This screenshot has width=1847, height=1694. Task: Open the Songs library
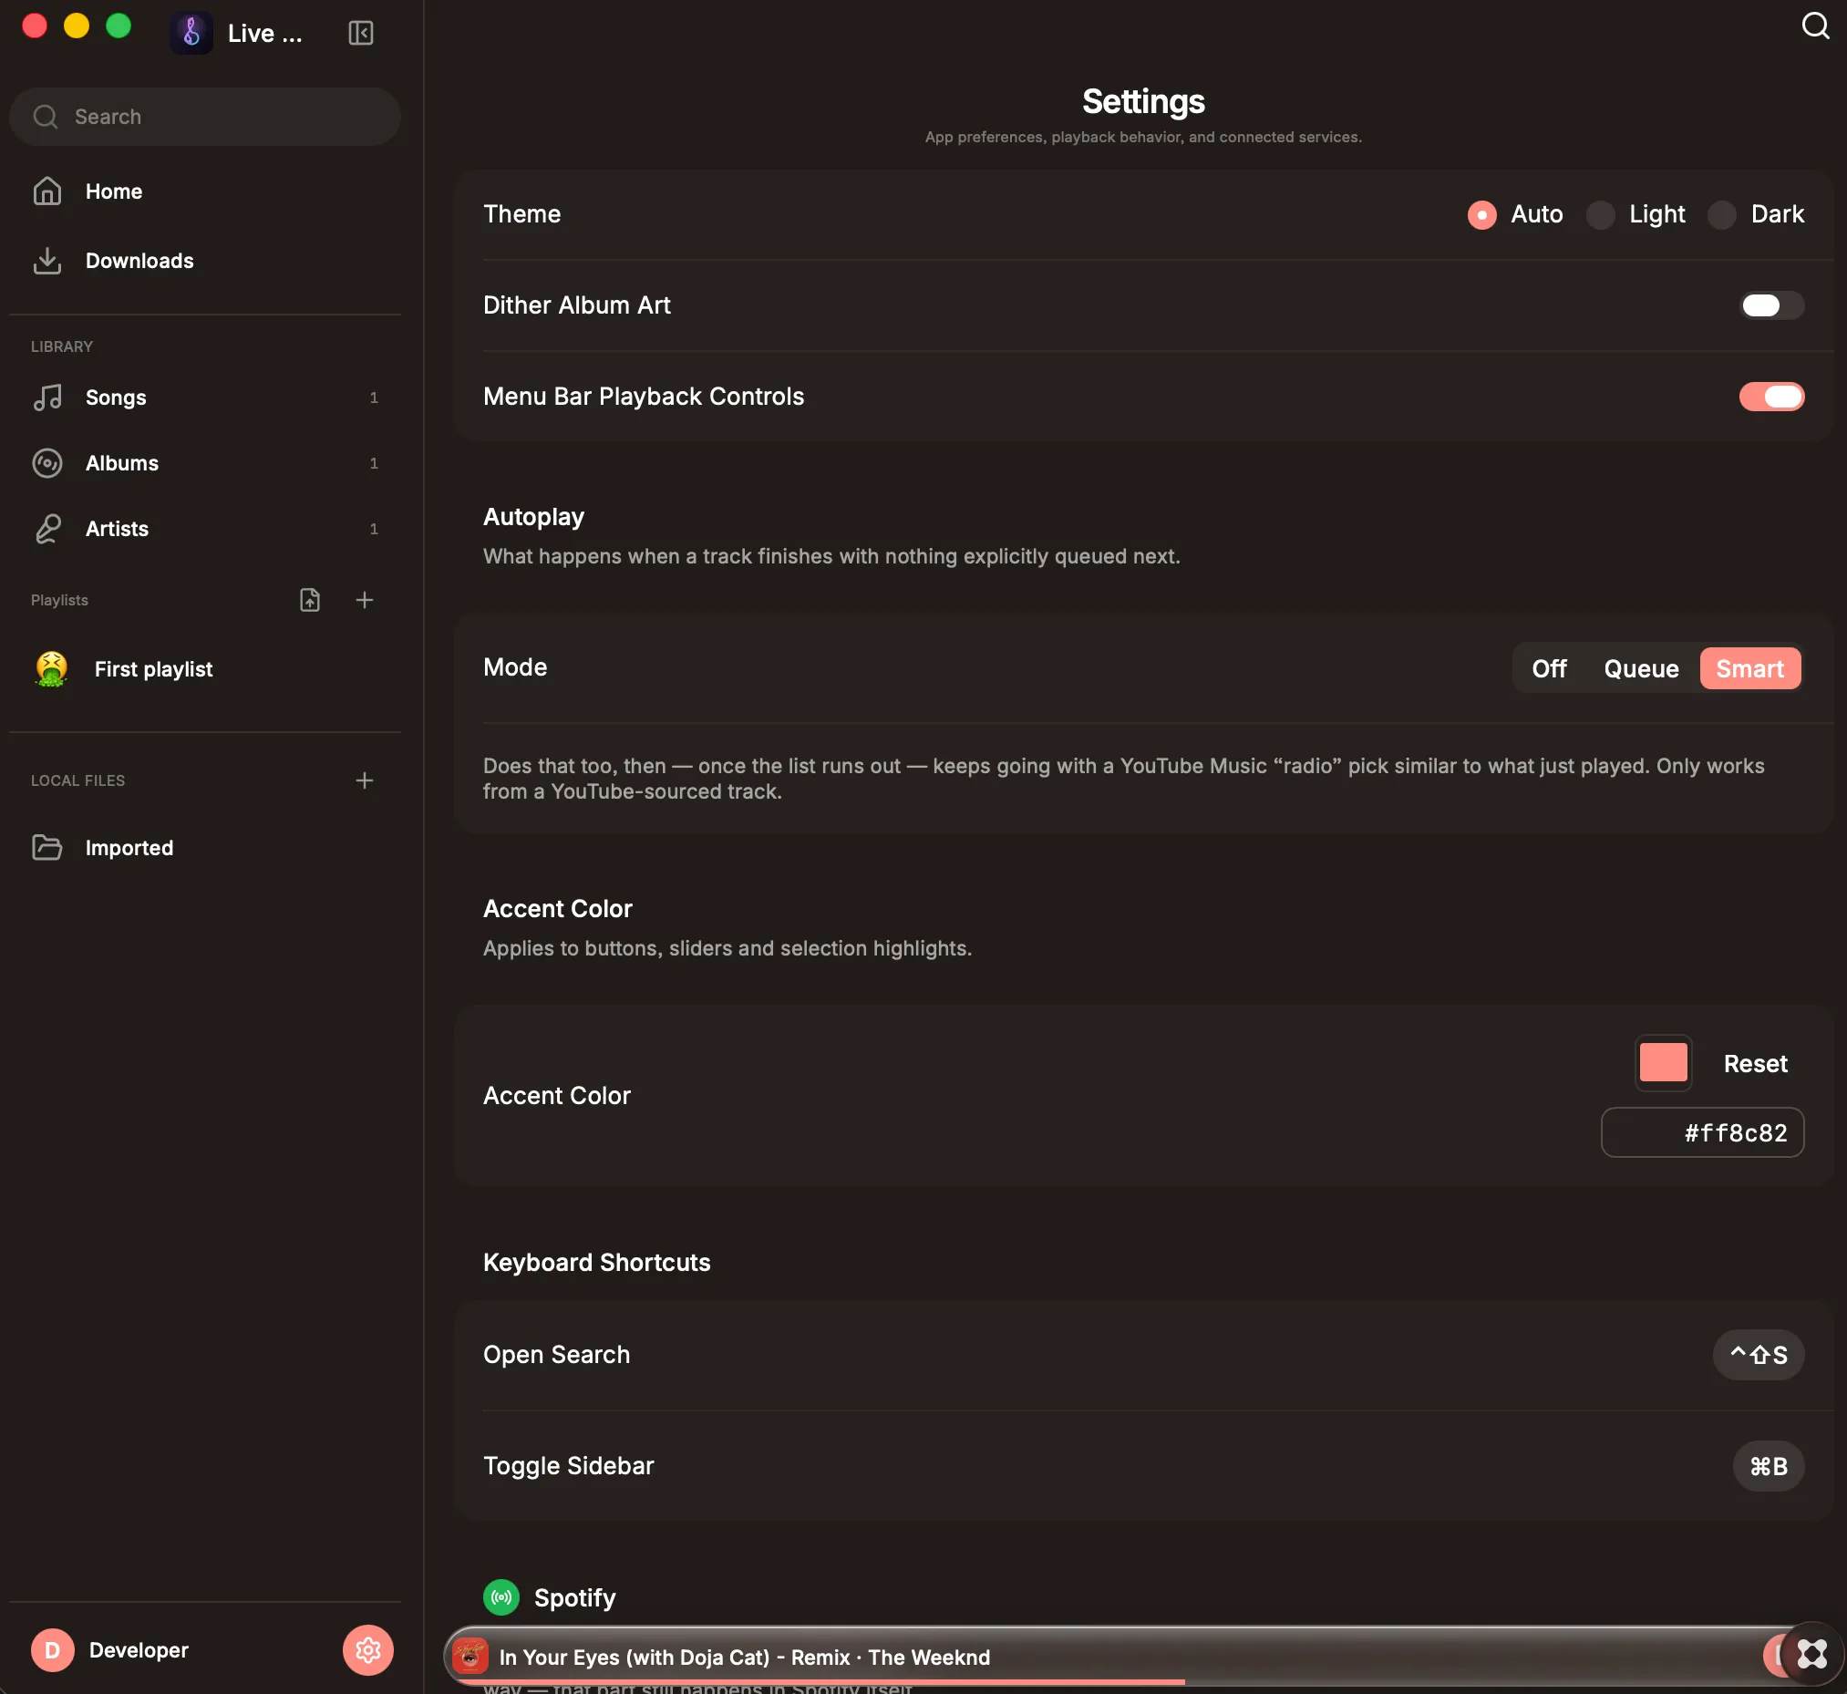pyautogui.click(x=204, y=398)
